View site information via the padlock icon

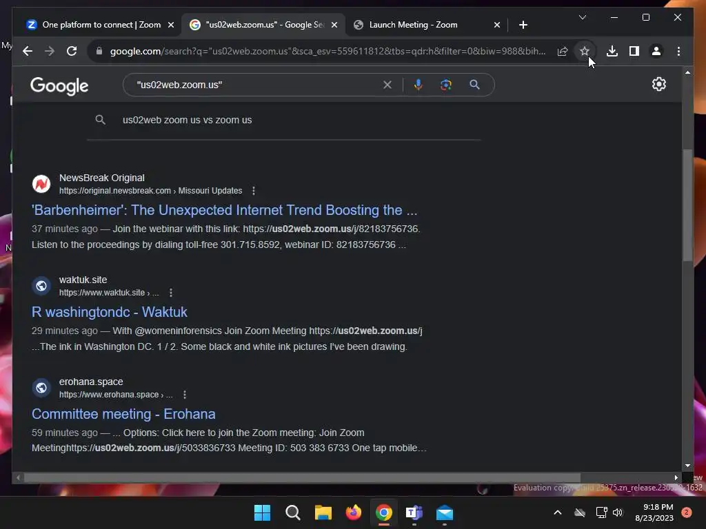point(99,51)
